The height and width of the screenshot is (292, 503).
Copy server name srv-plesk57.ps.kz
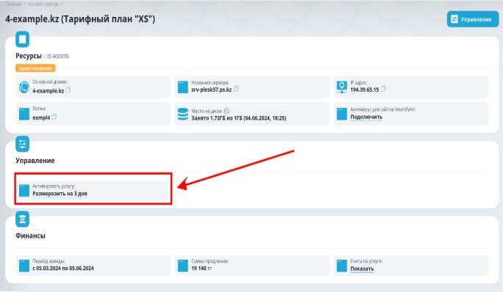tap(236, 89)
